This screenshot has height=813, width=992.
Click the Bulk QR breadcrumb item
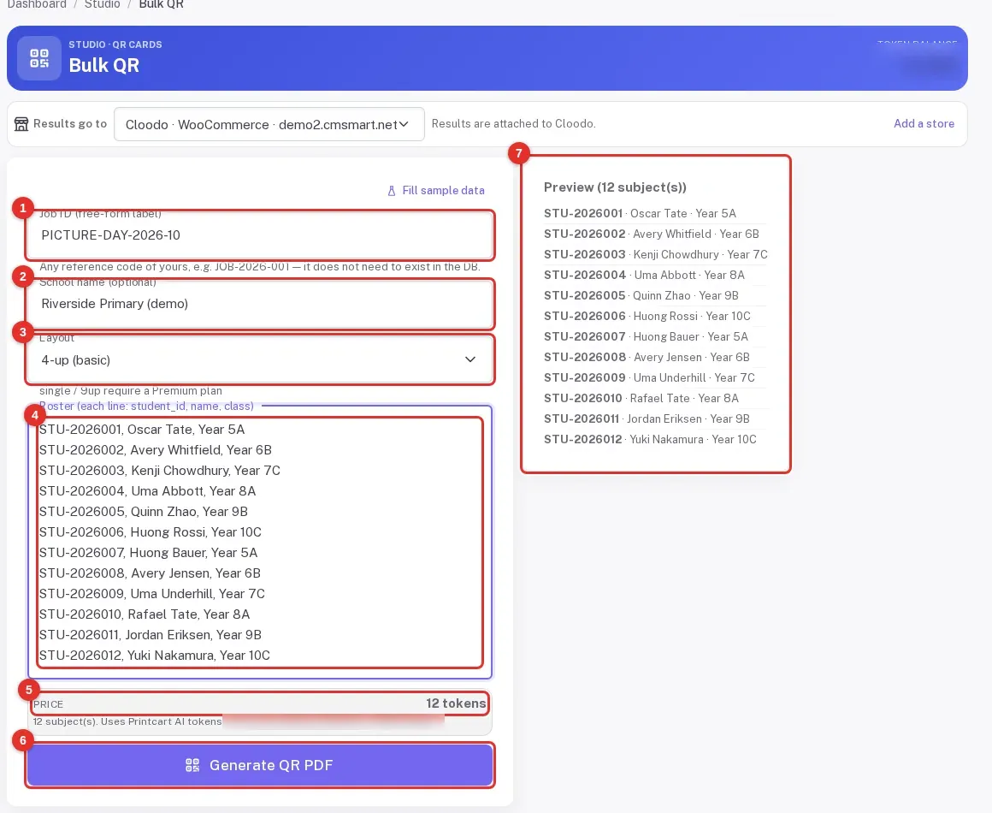162,4
